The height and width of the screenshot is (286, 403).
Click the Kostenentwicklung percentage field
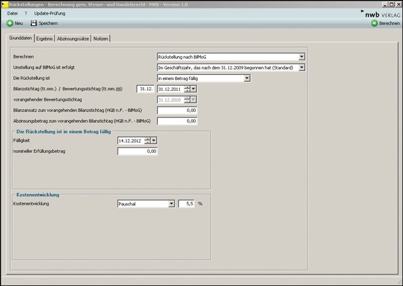(186, 203)
